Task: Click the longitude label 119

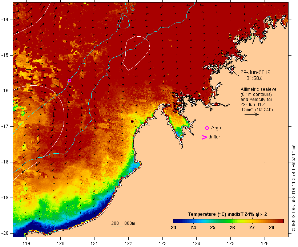Action: 26,244
